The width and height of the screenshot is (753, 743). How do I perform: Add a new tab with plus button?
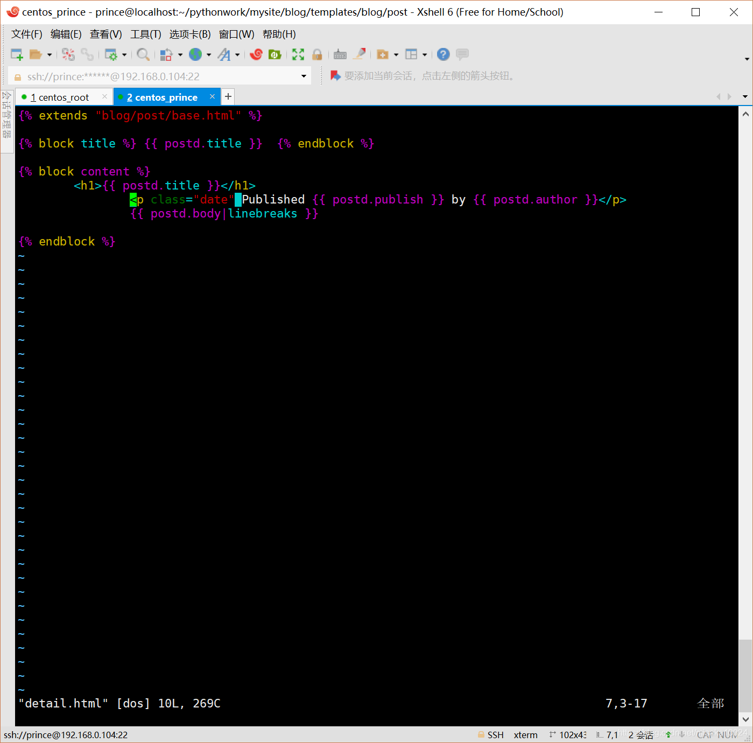(x=228, y=96)
